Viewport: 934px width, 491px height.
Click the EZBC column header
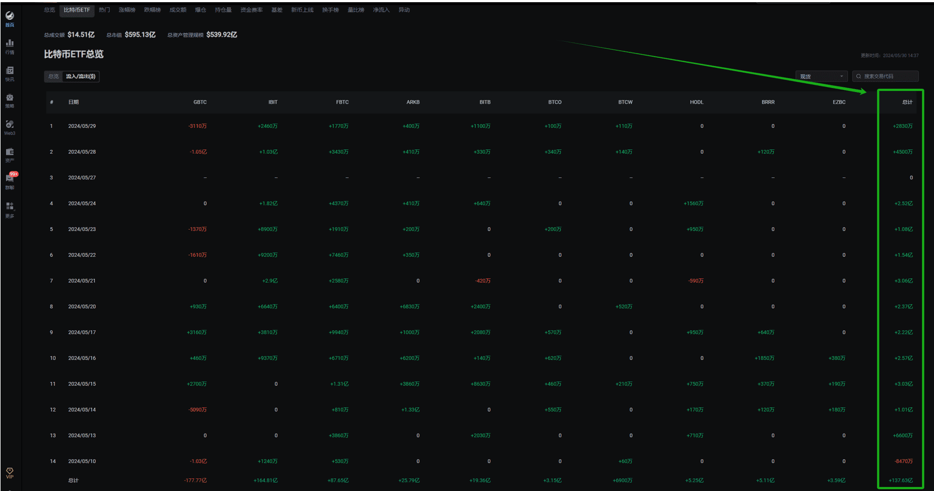click(839, 102)
